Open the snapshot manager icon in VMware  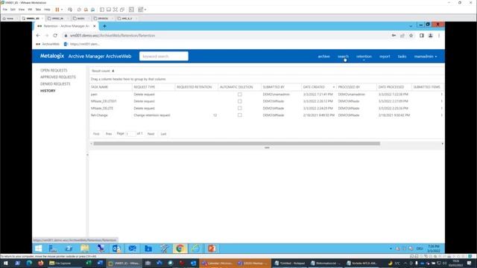pyautogui.click(x=92, y=10)
